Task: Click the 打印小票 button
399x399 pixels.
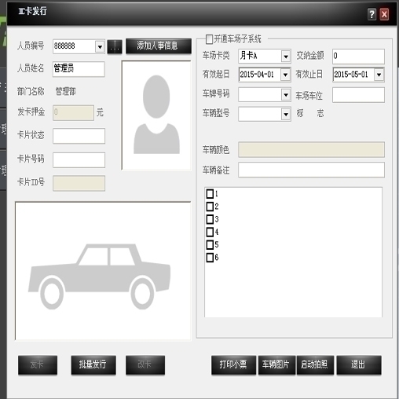Action: (233, 365)
